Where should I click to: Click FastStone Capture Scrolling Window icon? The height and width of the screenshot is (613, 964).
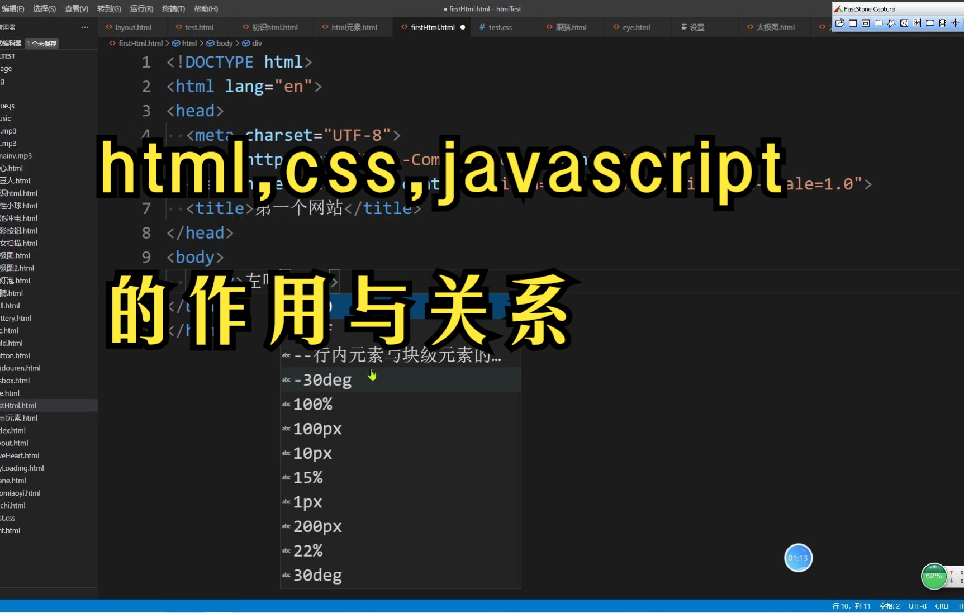pyautogui.click(x=917, y=23)
